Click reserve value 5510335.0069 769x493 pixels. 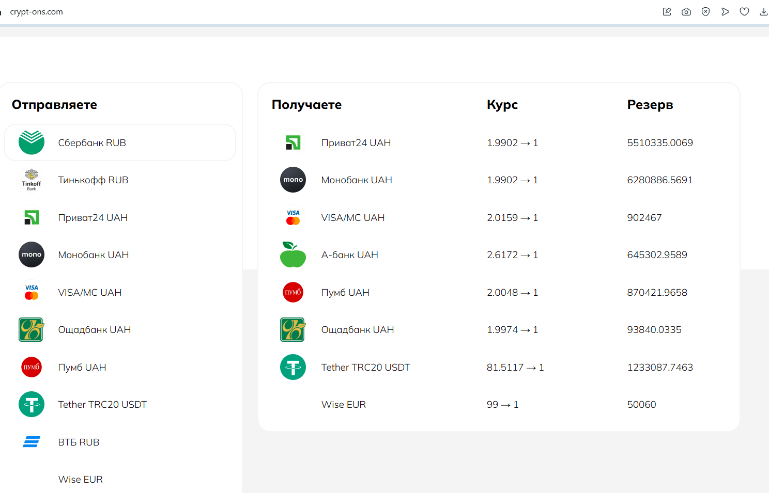point(660,142)
